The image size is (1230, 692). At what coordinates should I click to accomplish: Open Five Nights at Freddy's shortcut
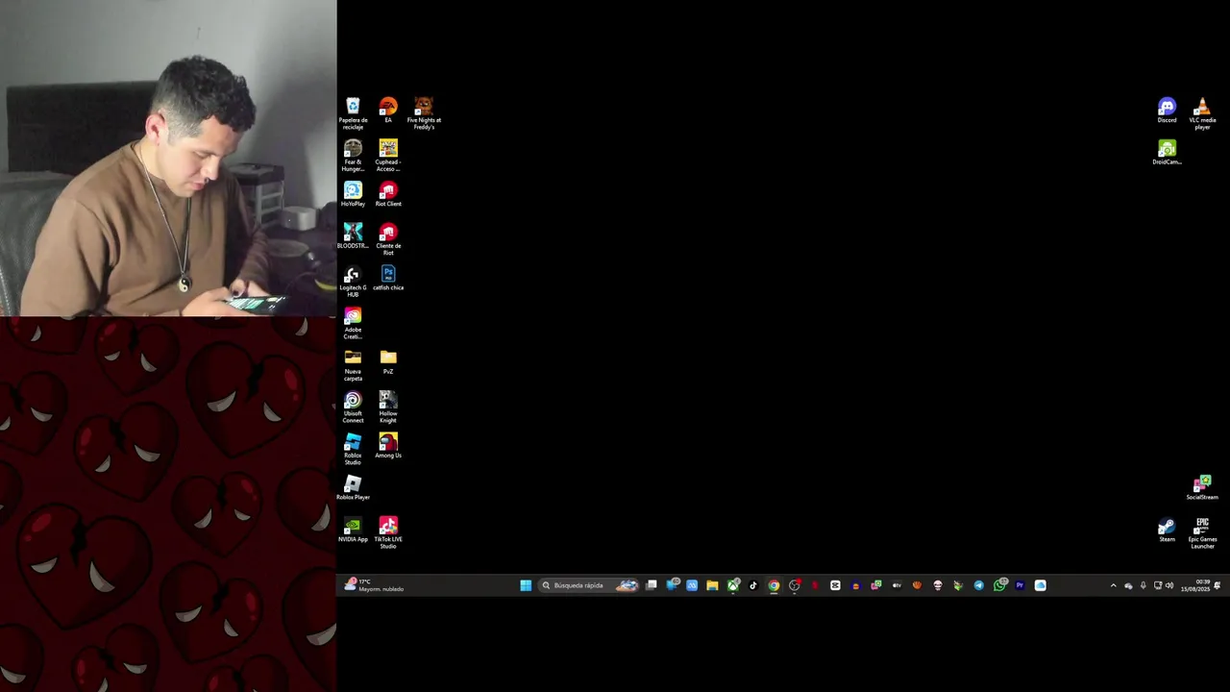(424, 112)
